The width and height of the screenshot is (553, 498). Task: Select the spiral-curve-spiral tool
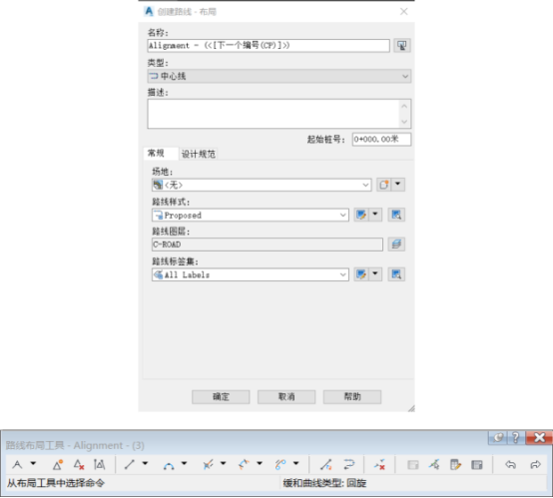point(244,464)
